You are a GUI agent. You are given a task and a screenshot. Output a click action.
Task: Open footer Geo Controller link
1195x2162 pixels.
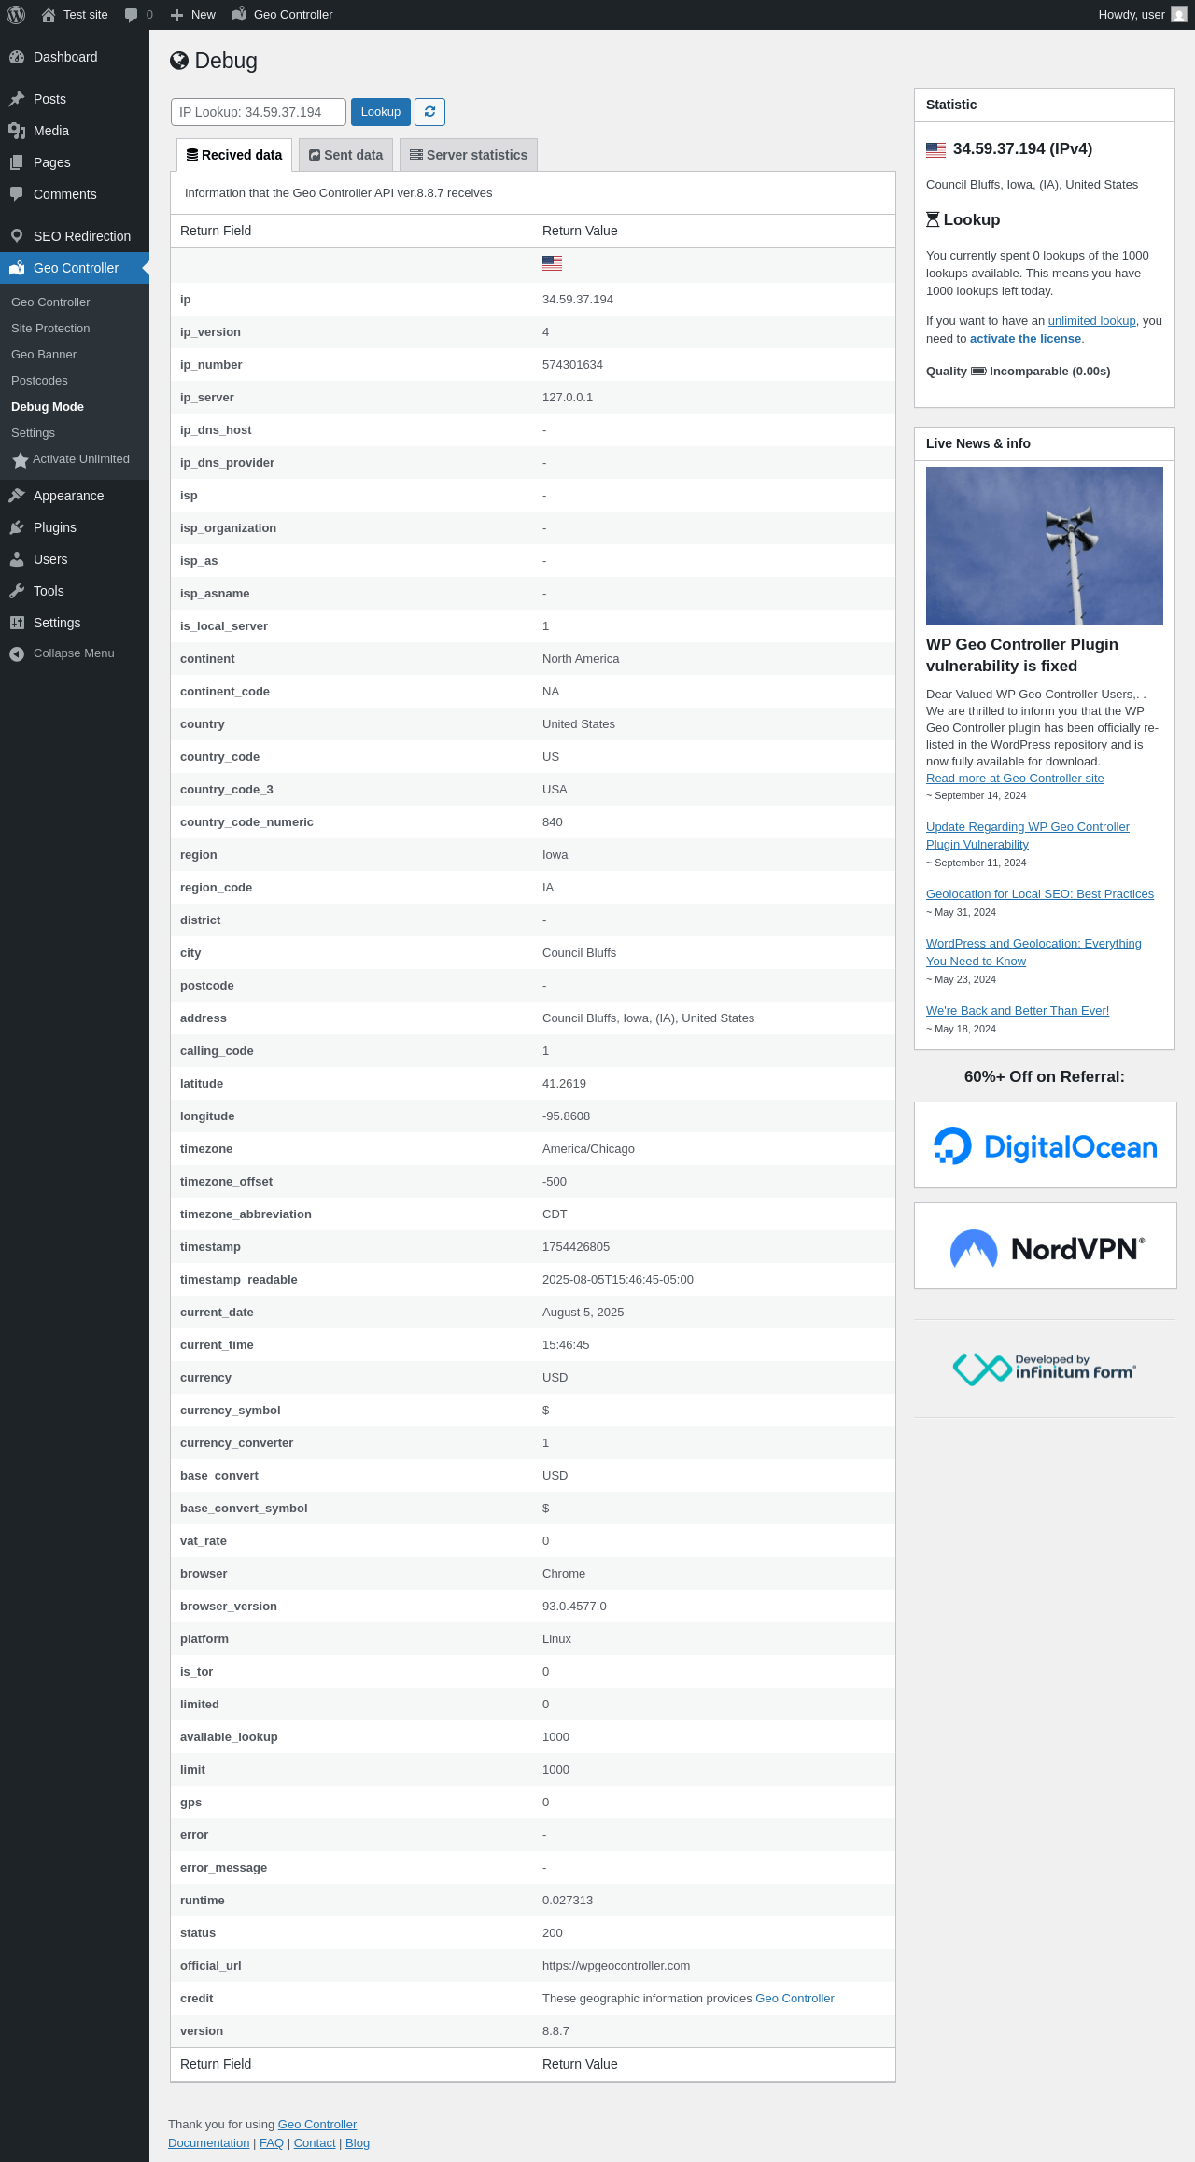pos(317,2125)
